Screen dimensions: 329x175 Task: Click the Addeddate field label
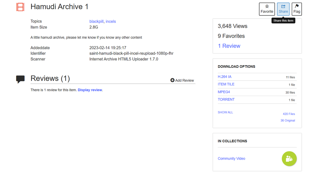pyautogui.click(x=40, y=48)
